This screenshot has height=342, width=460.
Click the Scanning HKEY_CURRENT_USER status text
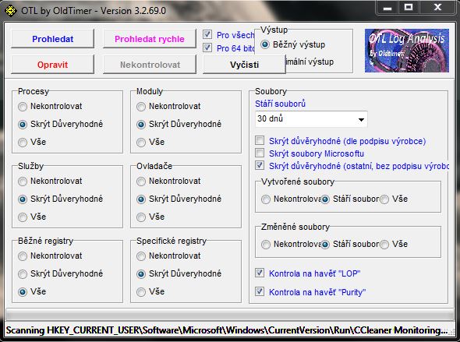[226, 330]
